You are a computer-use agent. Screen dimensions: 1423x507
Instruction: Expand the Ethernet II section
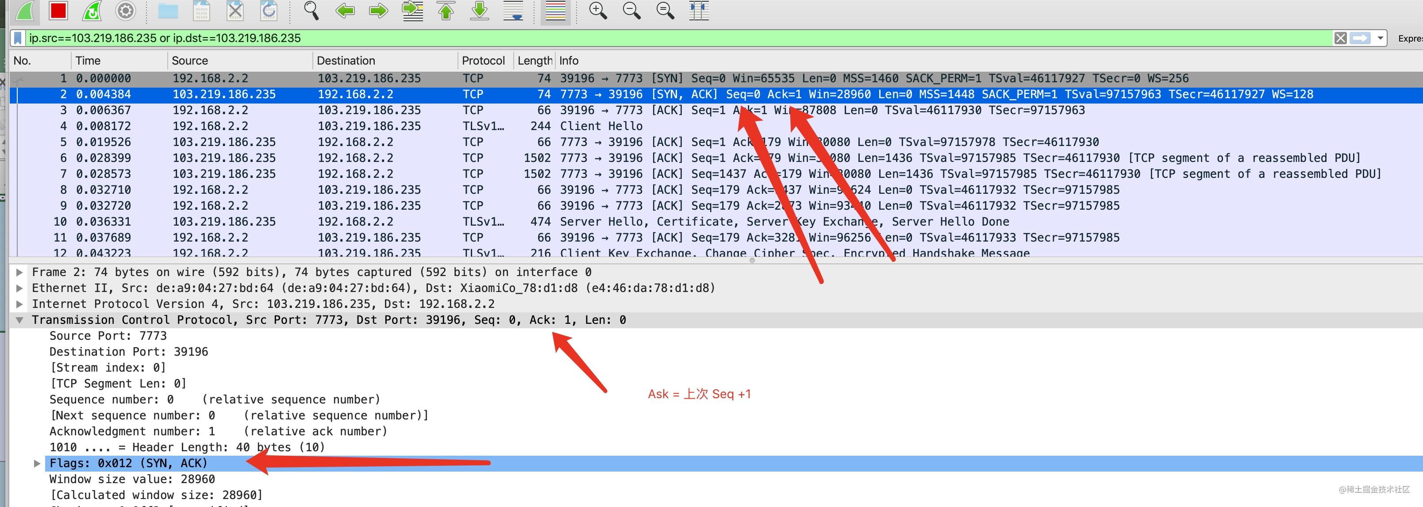coord(19,288)
